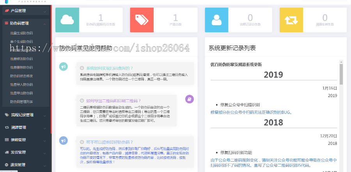Click the blue megaphone icon beside third help item
This screenshot has height=172, width=351.
coord(63,141)
